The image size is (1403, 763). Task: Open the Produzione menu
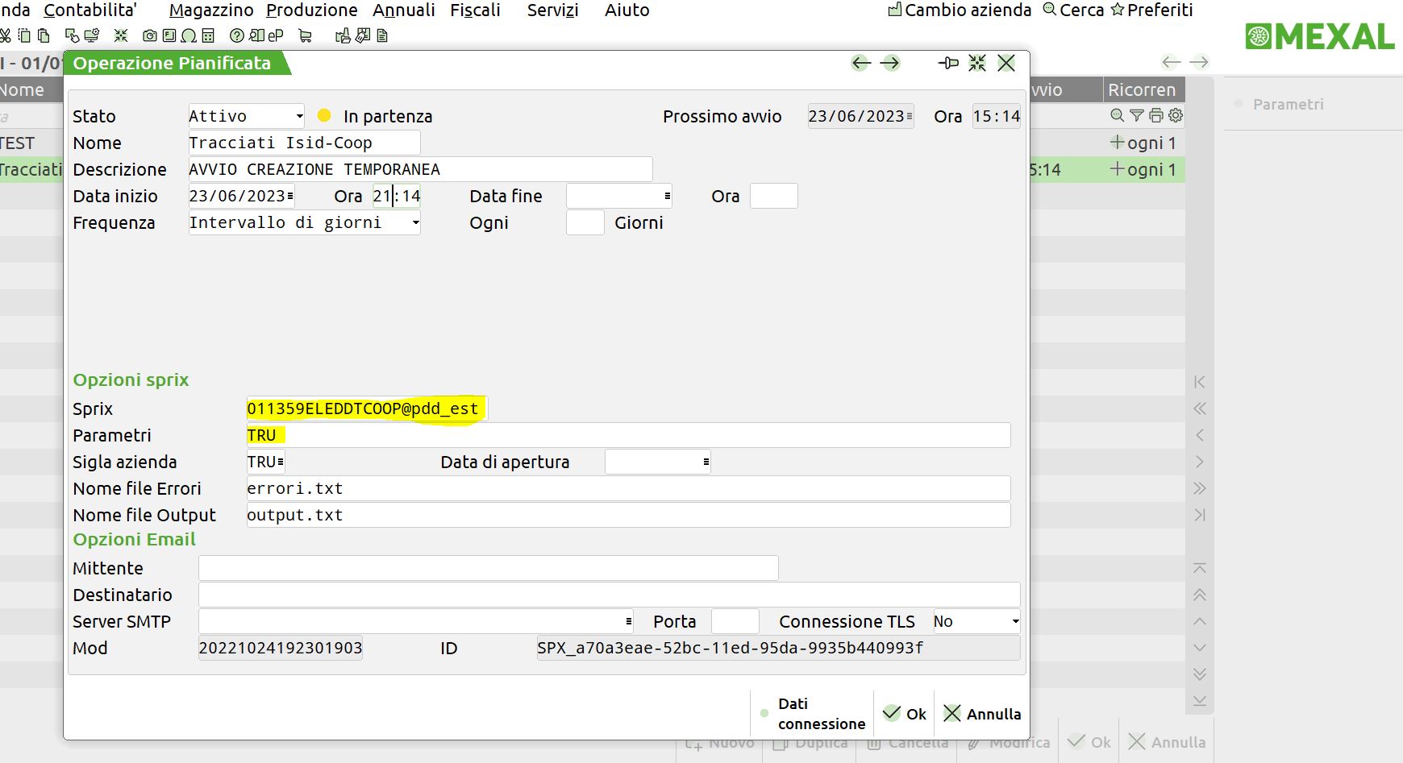pos(311,10)
